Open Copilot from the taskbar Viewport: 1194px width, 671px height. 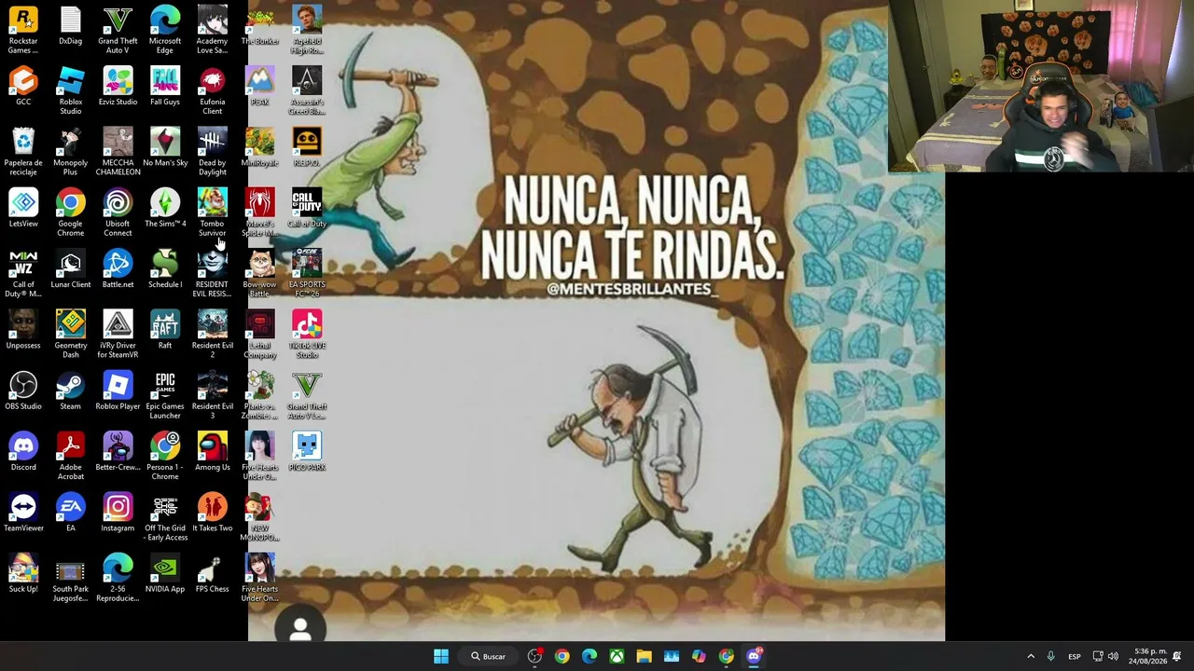699,656
